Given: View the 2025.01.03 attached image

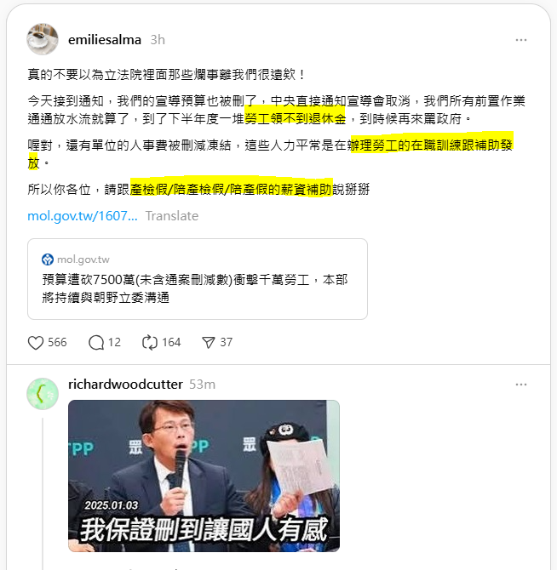Looking at the screenshot, I should pos(204,476).
